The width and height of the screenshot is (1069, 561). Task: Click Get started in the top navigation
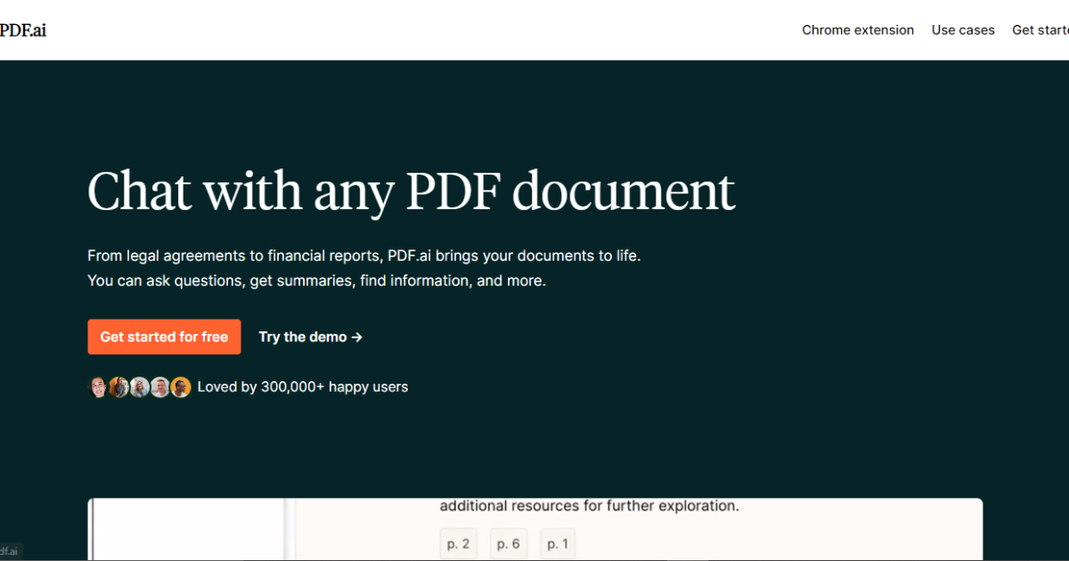point(1040,30)
